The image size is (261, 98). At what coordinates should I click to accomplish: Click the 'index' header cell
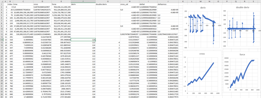coord(10,4)
